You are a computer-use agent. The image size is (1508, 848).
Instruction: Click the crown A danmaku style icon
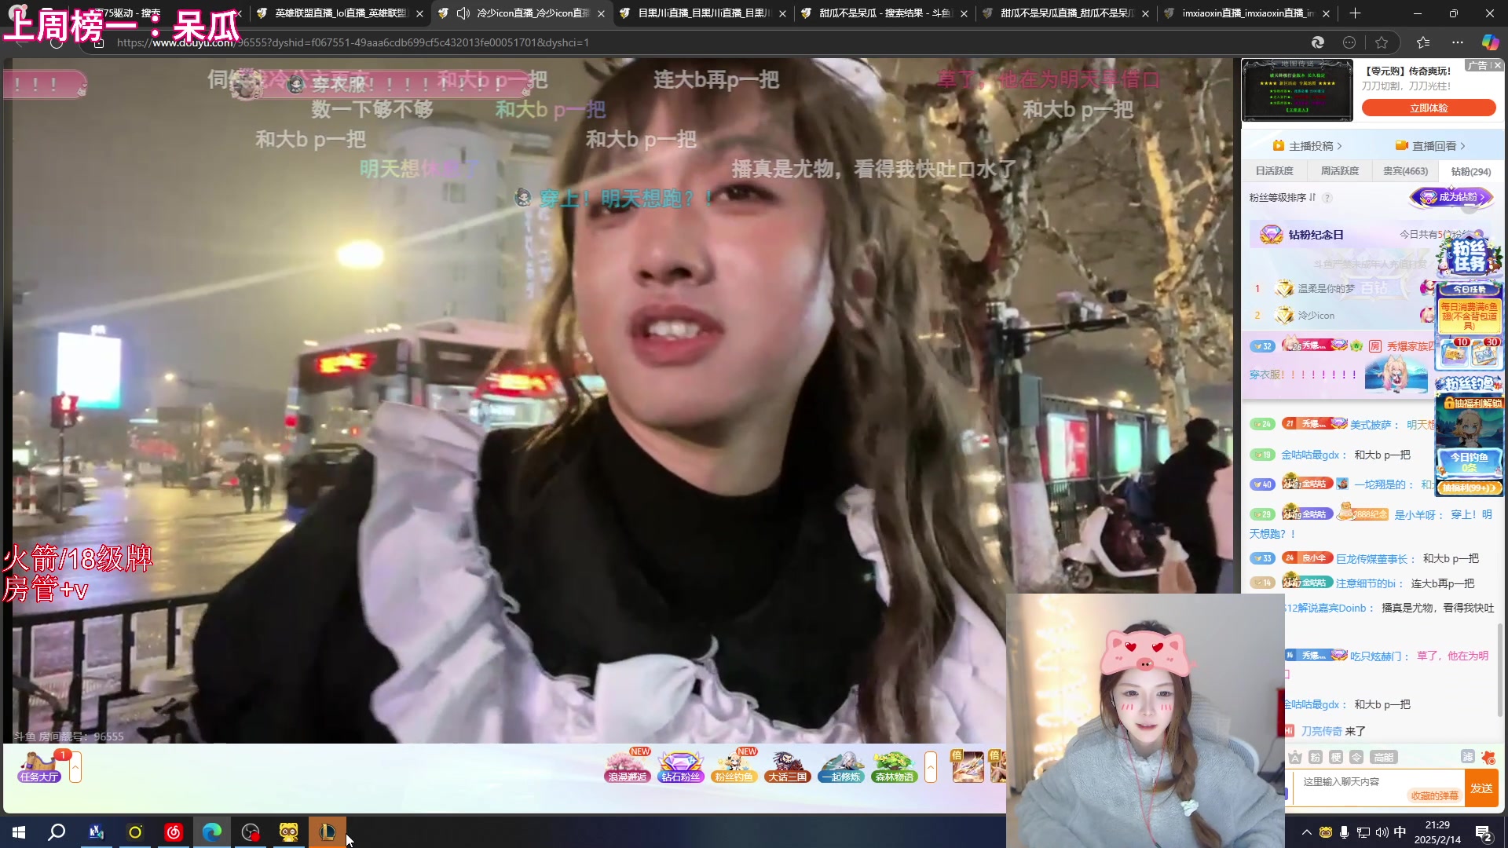[1295, 757]
